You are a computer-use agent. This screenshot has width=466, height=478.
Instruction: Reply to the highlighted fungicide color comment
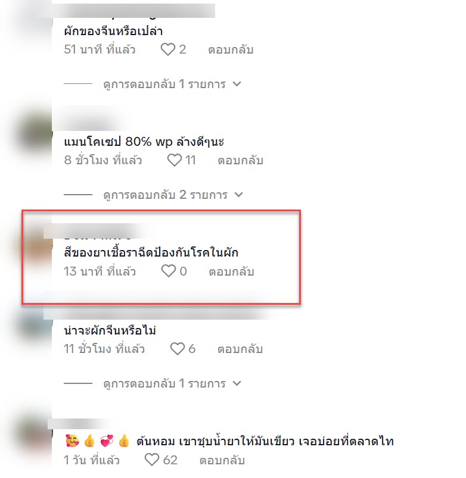231,271
